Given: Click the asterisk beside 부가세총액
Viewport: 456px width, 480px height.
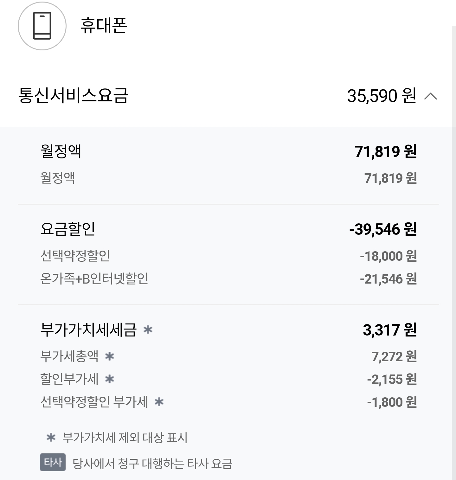Looking at the screenshot, I should point(110,356).
